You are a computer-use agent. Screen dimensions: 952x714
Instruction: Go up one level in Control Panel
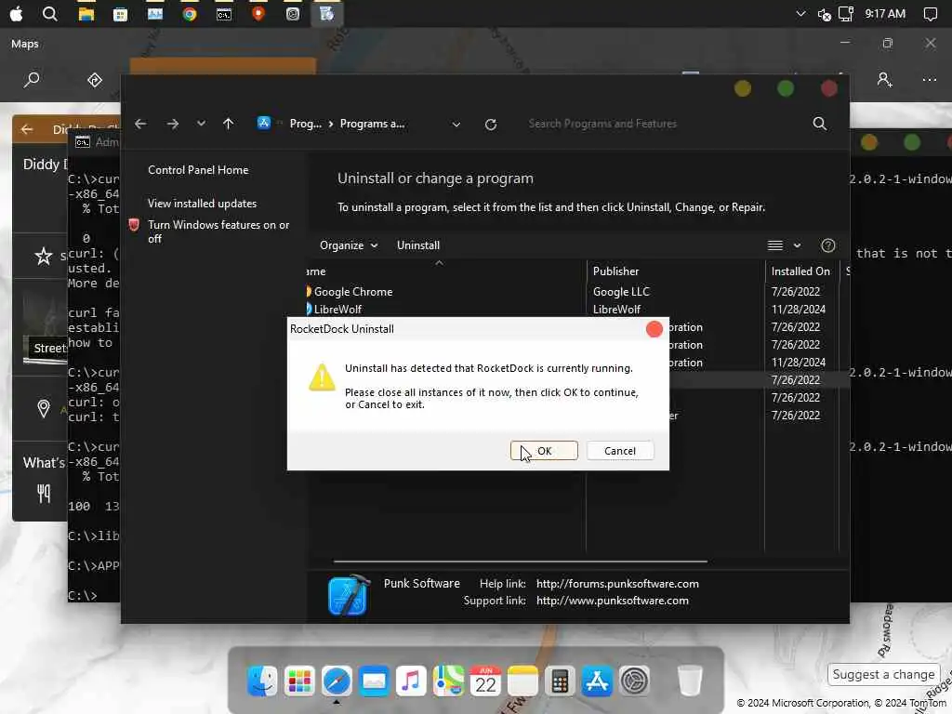click(229, 124)
